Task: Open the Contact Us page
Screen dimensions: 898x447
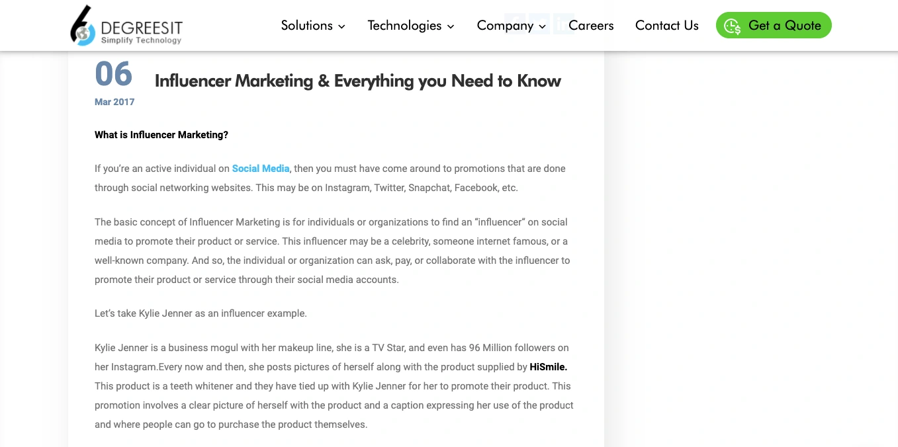Action: click(667, 25)
